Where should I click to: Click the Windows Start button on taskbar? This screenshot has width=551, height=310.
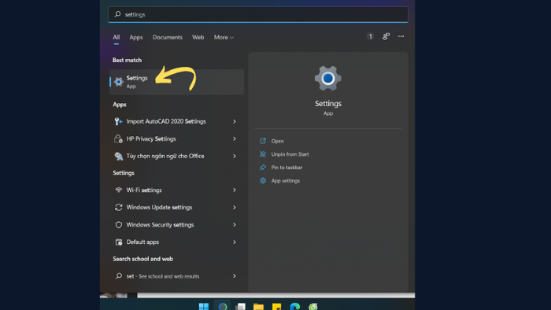pyautogui.click(x=204, y=306)
